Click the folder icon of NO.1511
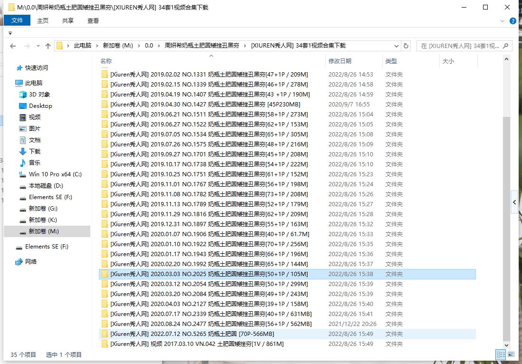This screenshot has width=522, height=364. [x=105, y=115]
